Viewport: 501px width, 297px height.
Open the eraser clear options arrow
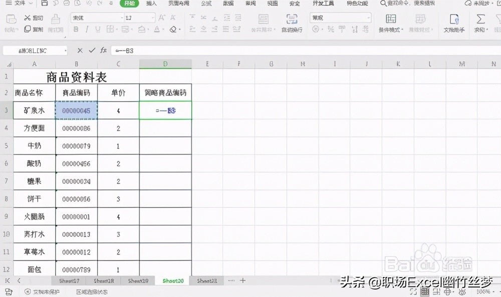click(179, 29)
